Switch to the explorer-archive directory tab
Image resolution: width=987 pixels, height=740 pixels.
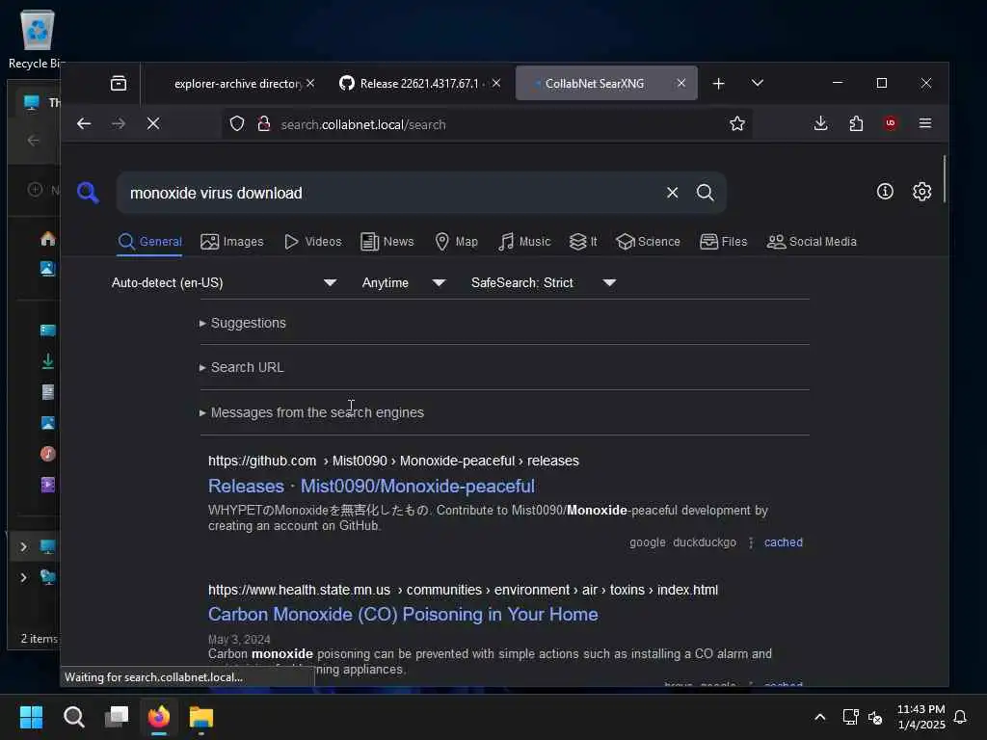pos(238,83)
